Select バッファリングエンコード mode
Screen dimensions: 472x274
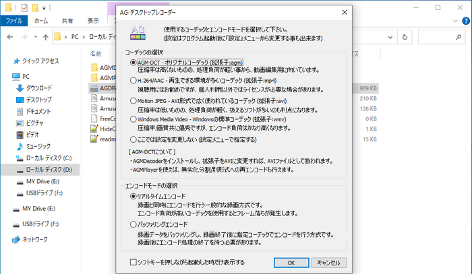click(133, 224)
